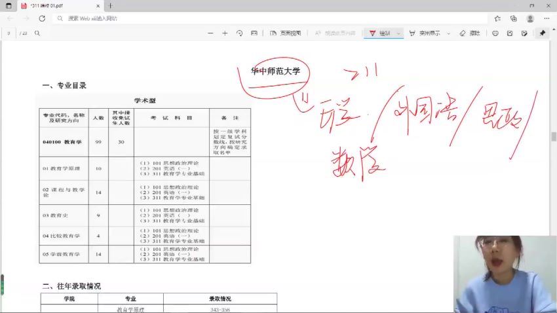Click the webcam video overlay
The height and width of the screenshot is (313, 557).
pyautogui.click(x=505, y=274)
